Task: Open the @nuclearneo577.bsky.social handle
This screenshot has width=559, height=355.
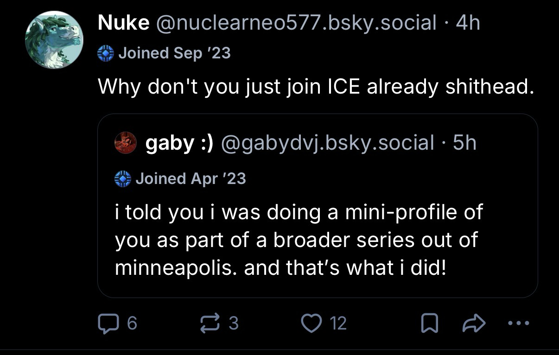Action: click(297, 23)
